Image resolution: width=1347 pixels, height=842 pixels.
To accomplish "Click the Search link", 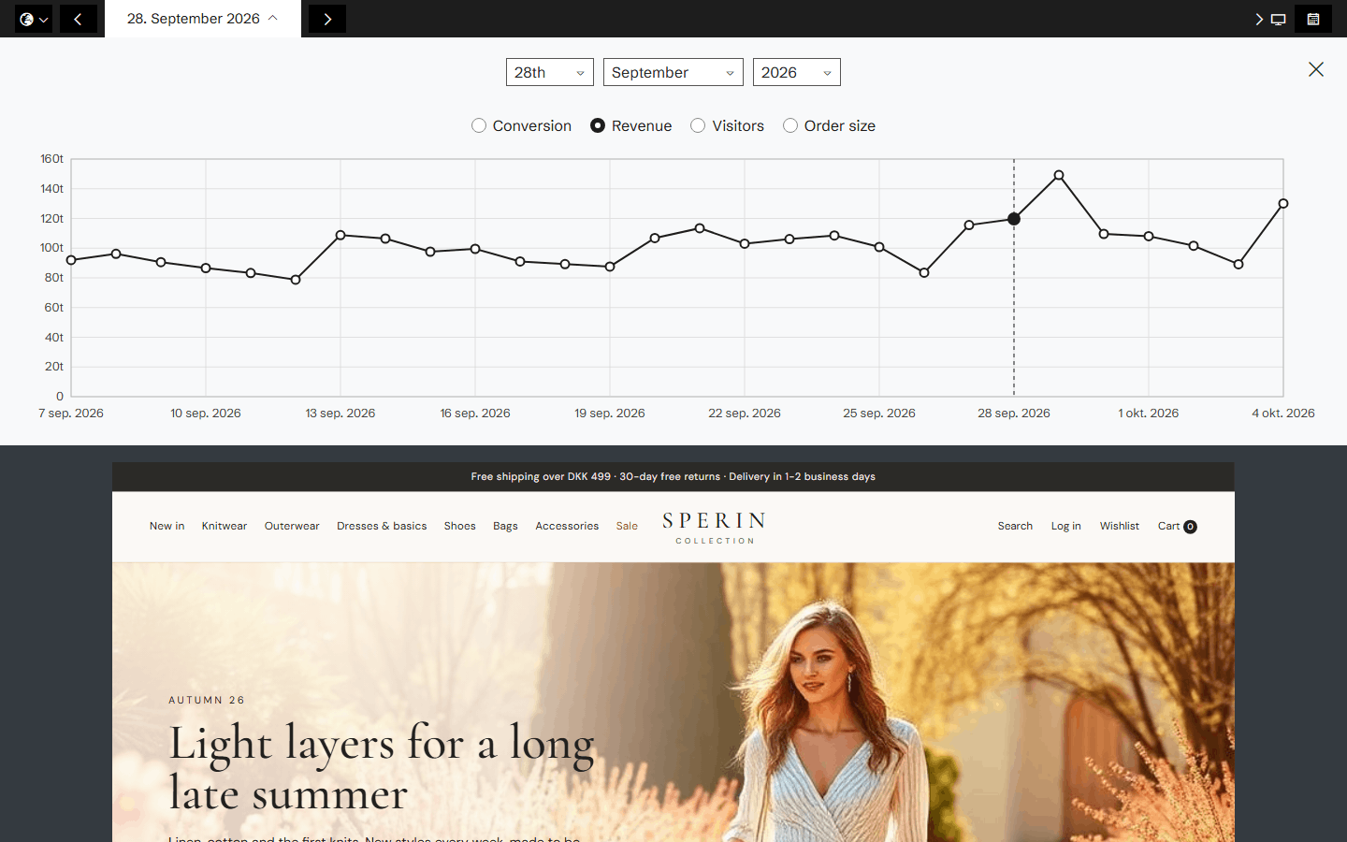I will click(1015, 526).
